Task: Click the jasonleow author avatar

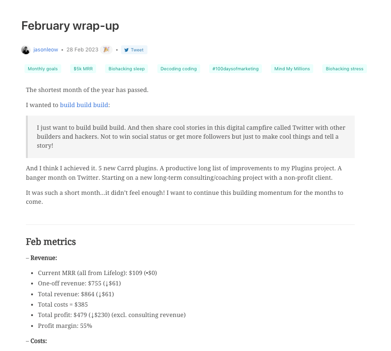Action: point(25,50)
